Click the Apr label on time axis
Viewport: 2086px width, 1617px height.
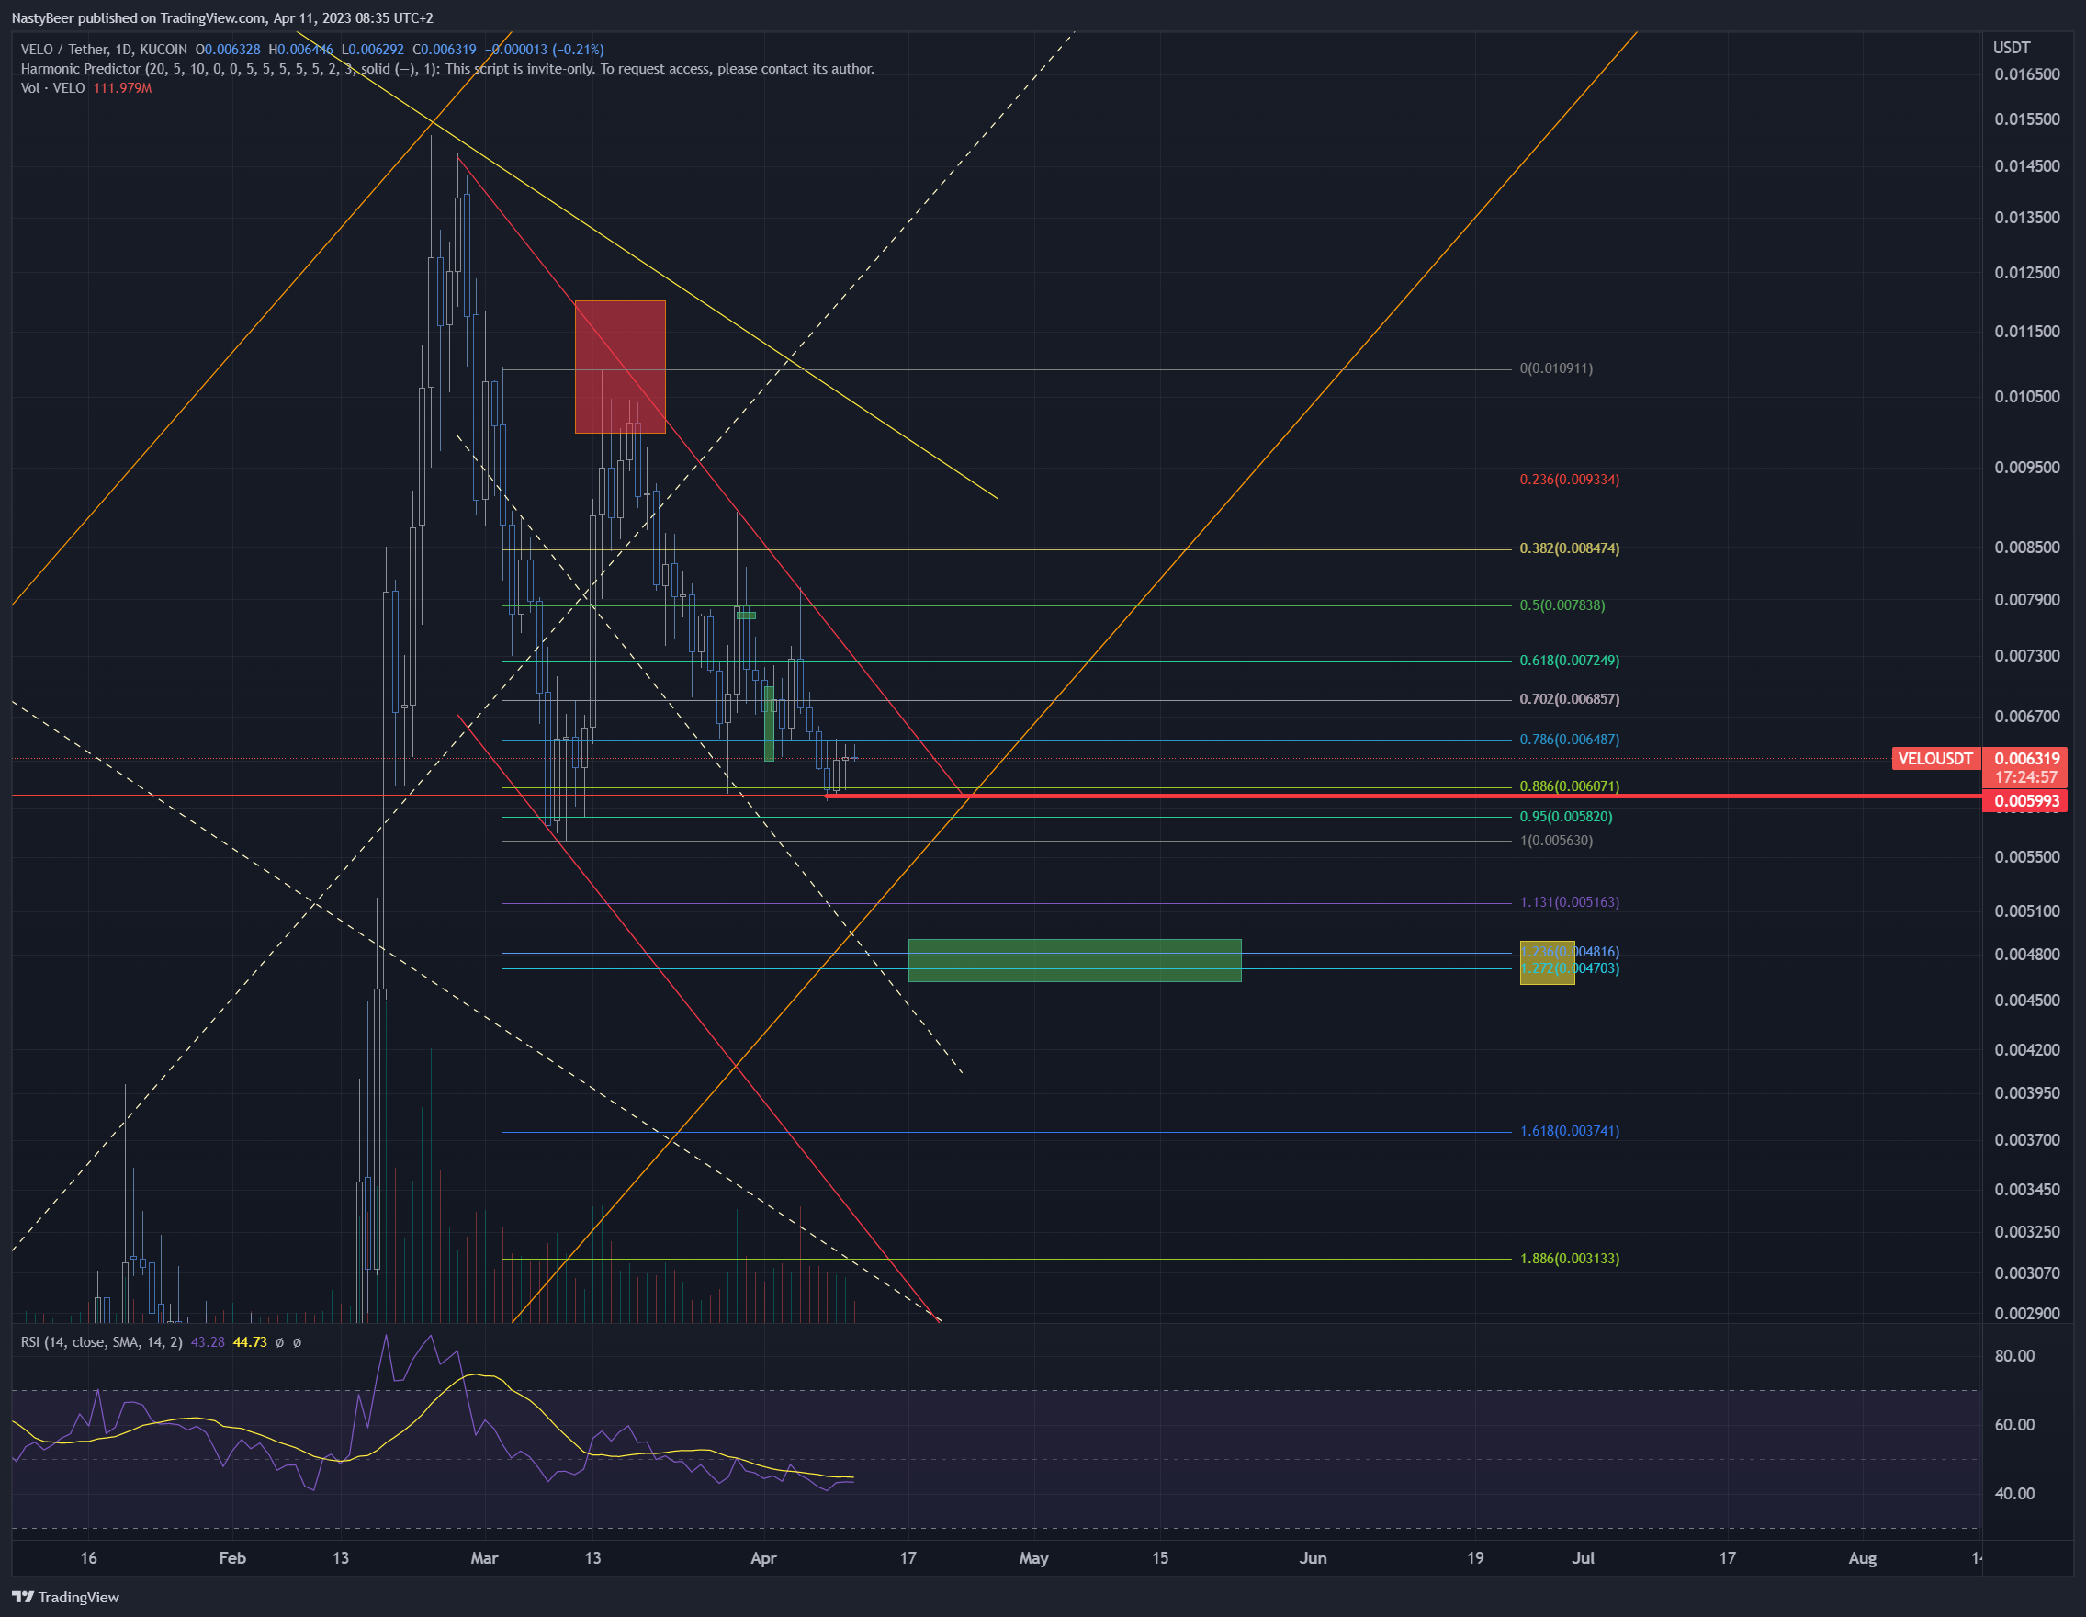[763, 1558]
